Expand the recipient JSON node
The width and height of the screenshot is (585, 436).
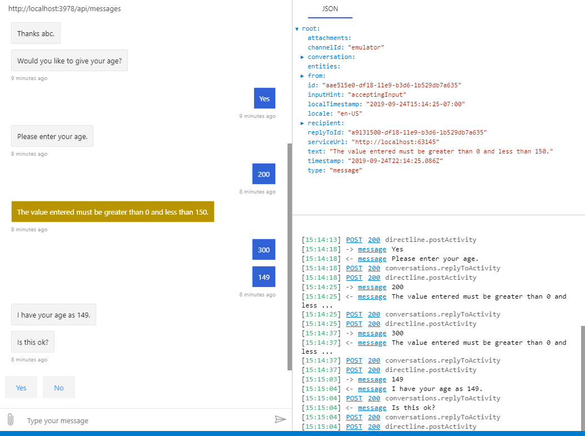click(x=302, y=123)
